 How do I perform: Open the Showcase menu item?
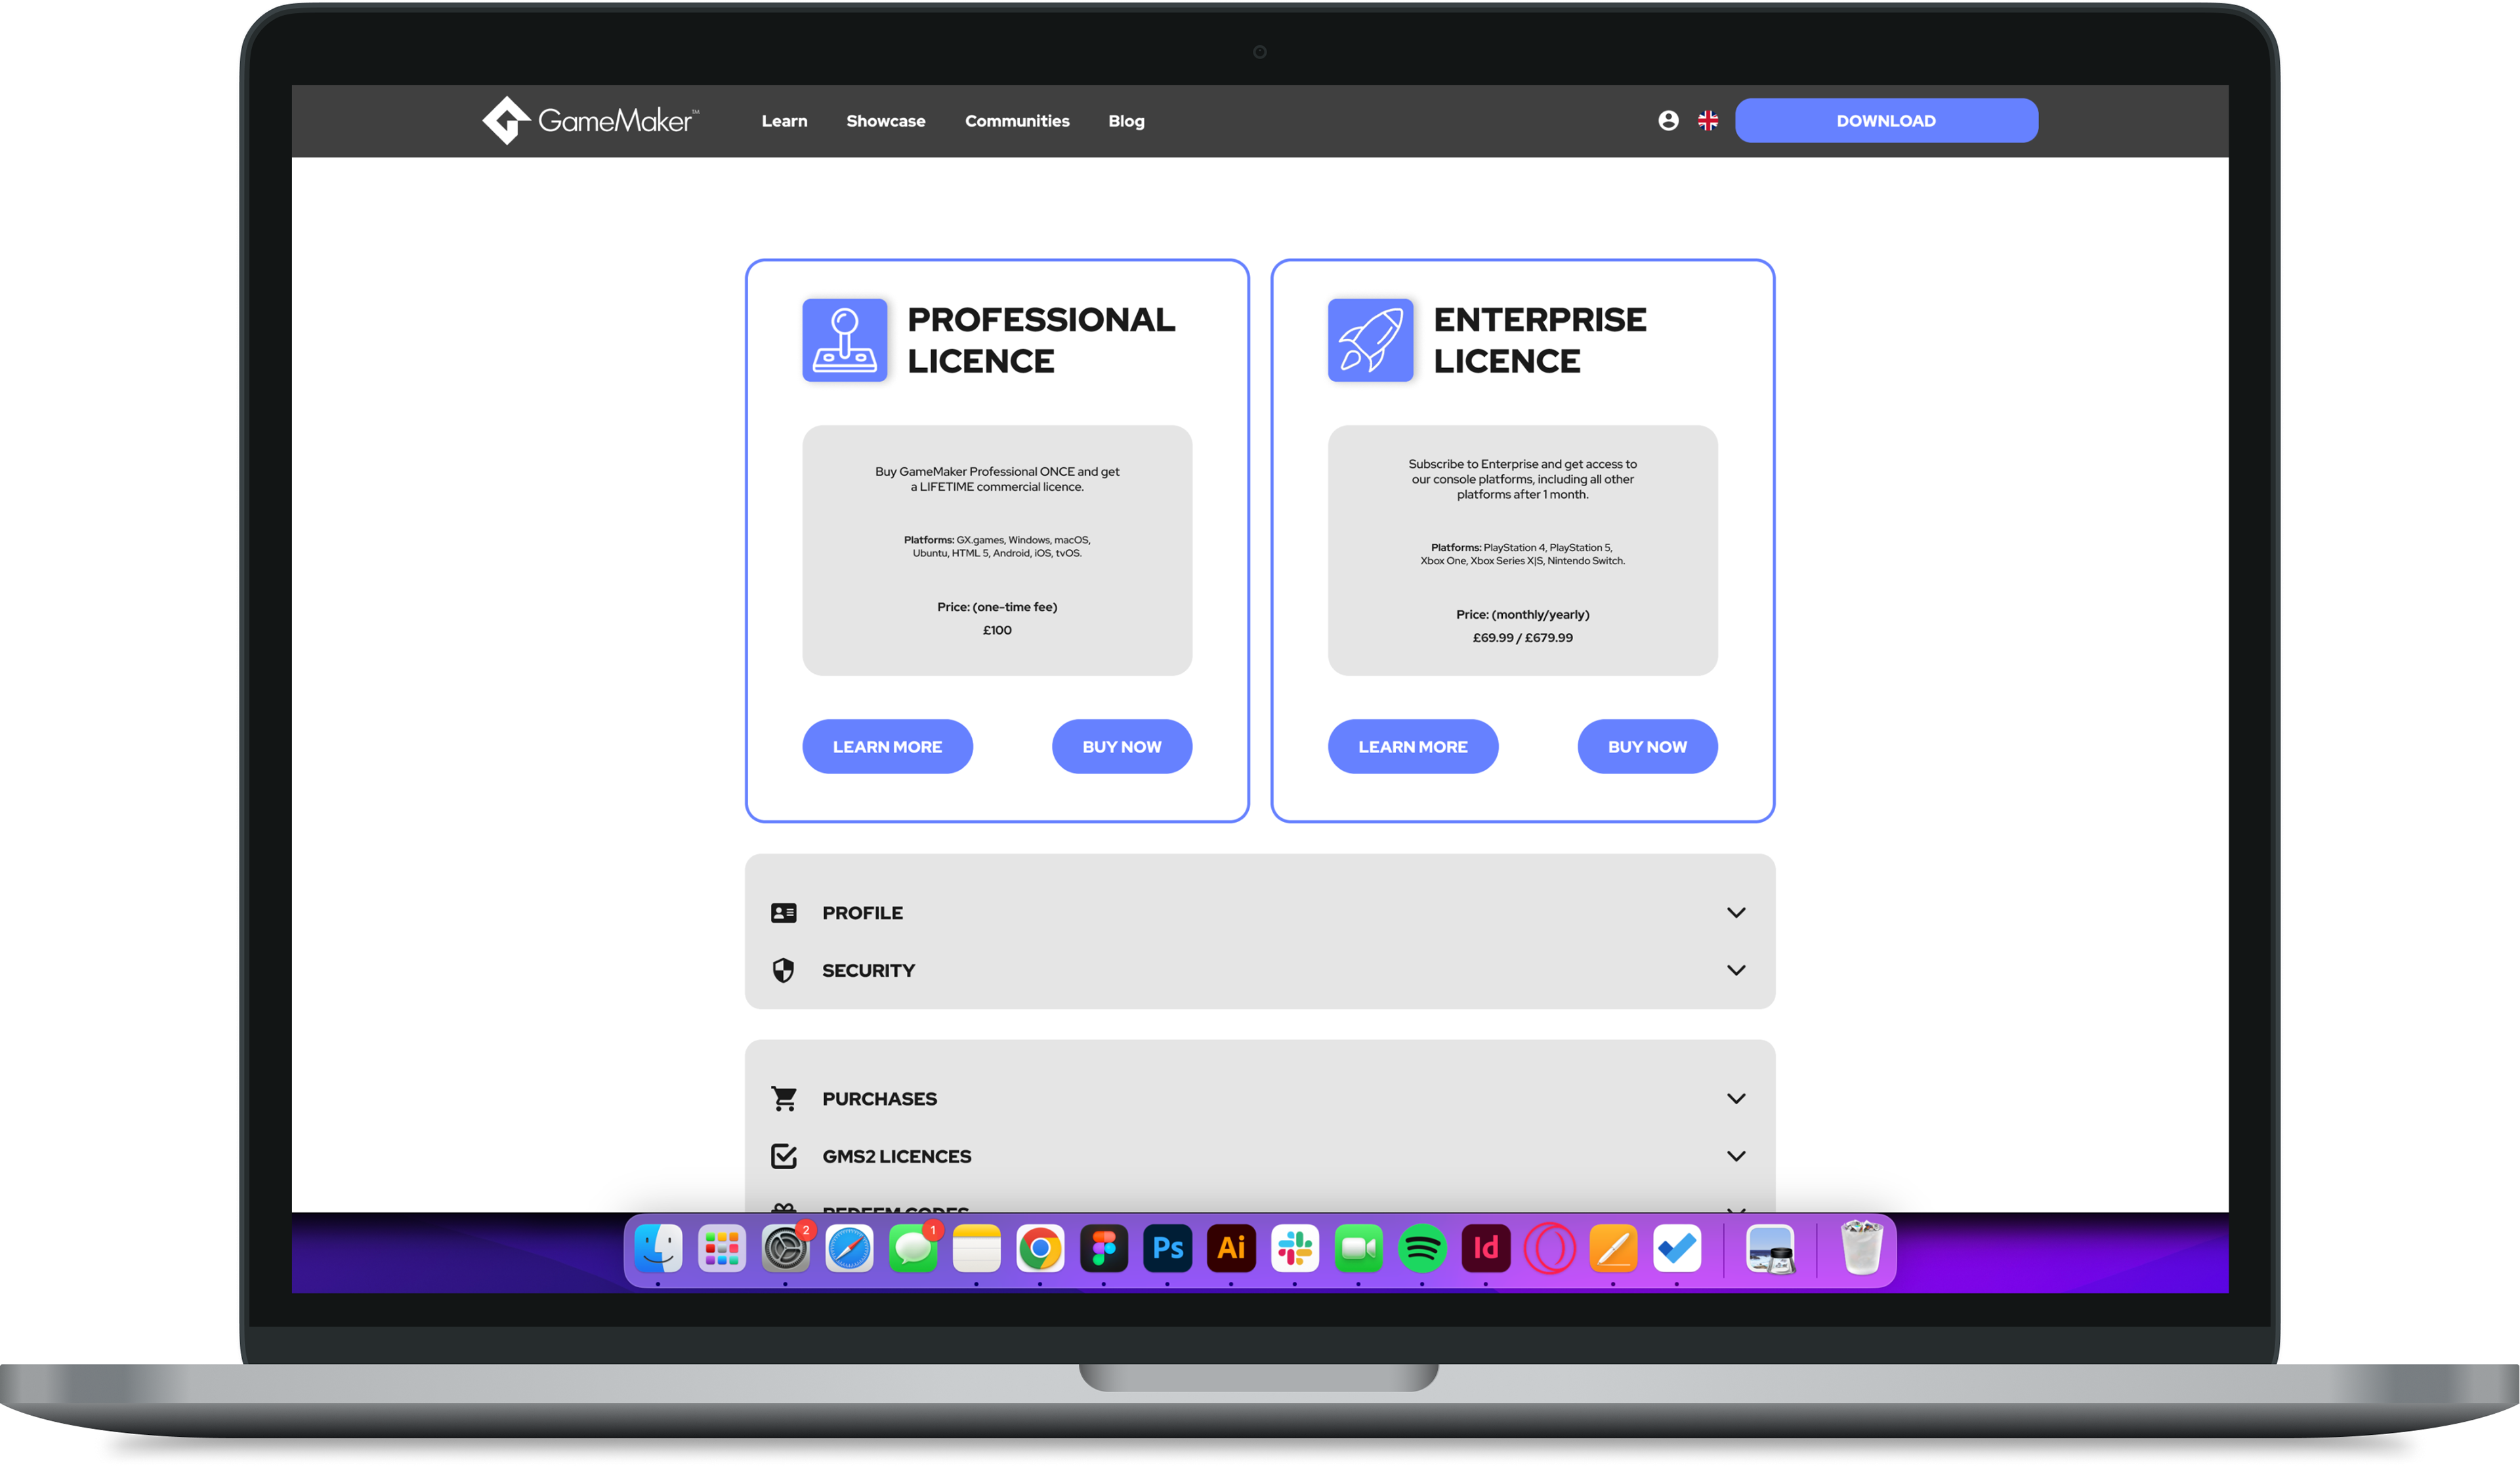tap(885, 121)
